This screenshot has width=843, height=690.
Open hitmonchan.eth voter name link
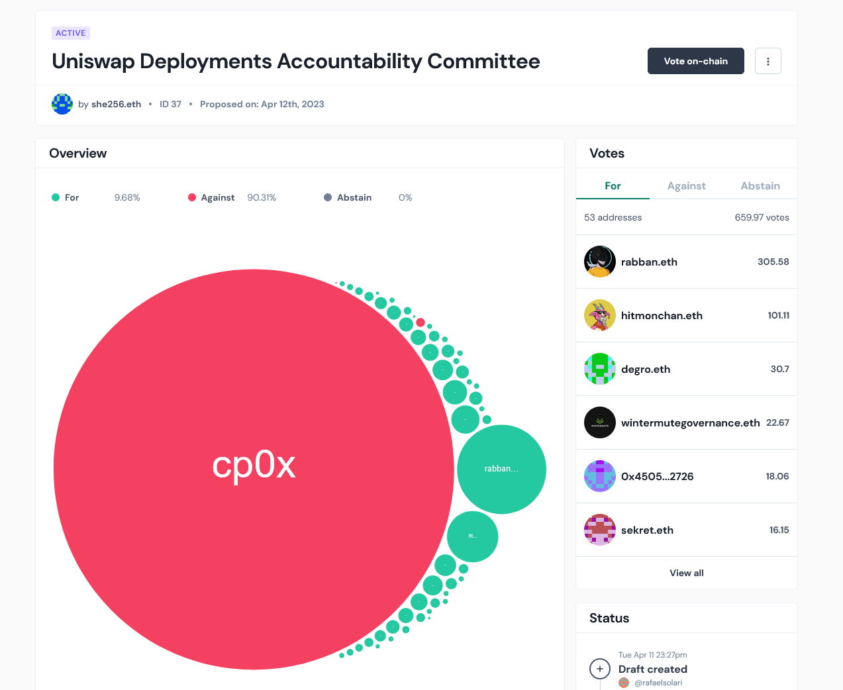pos(662,315)
